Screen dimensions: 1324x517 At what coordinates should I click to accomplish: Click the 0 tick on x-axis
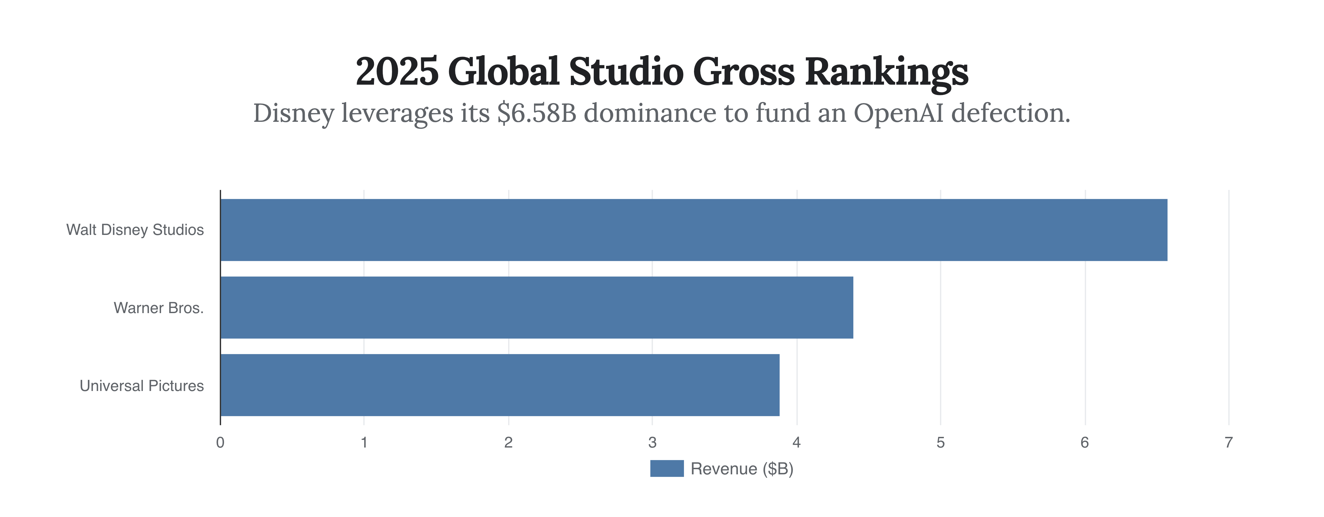click(220, 442)
